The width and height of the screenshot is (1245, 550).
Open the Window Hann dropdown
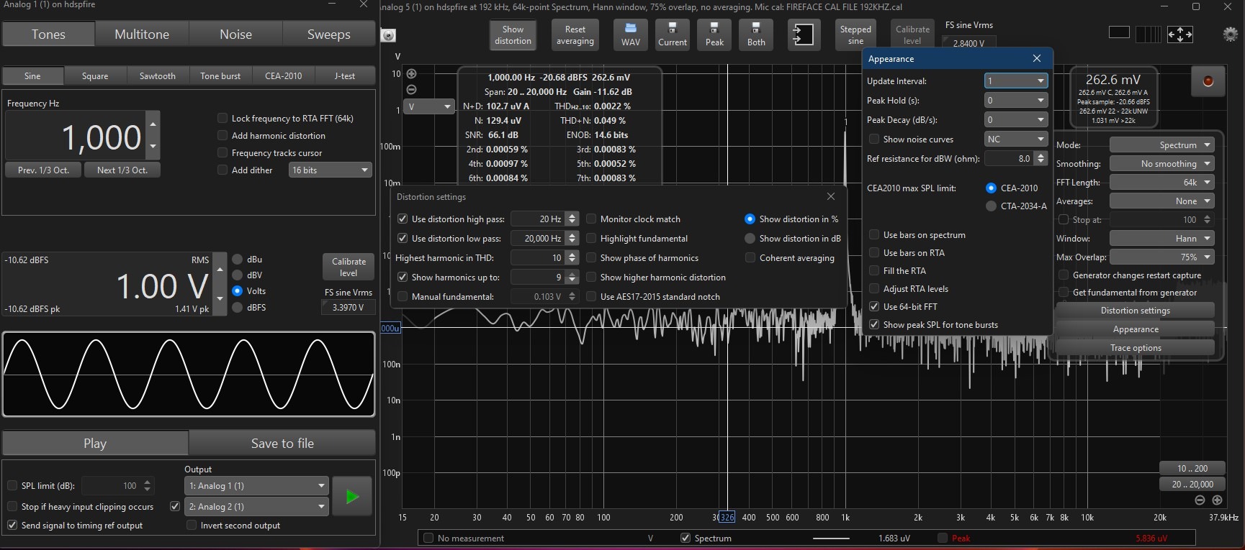pos(1161,238)
